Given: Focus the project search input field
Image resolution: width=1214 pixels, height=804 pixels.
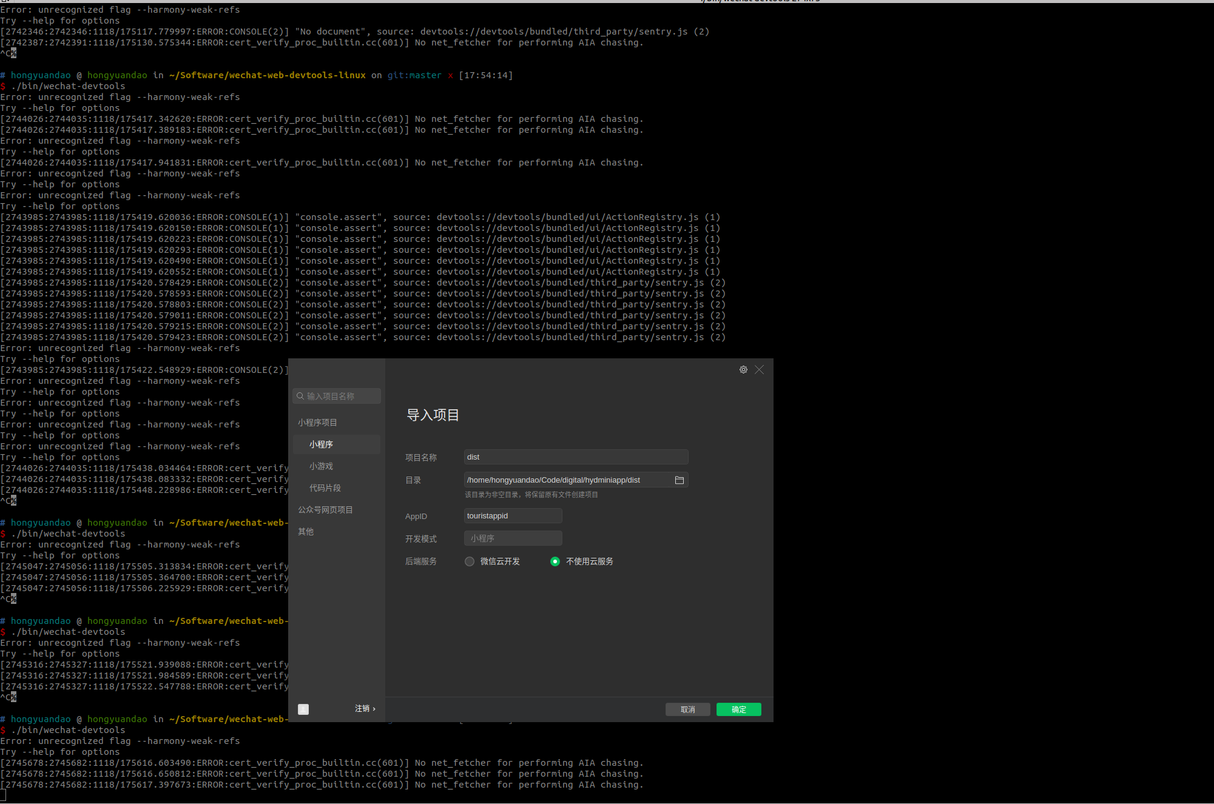Looking at the screenshot, I should (337, 396).
